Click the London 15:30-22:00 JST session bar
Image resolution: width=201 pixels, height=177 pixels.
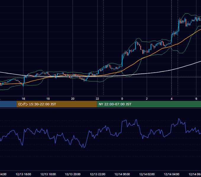[57, 104]
